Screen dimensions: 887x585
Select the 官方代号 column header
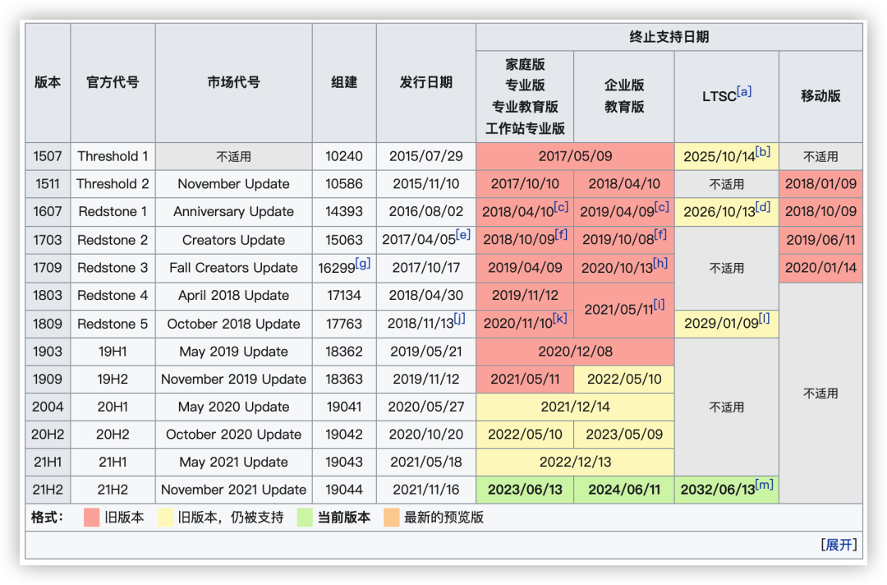pos(113,83)
